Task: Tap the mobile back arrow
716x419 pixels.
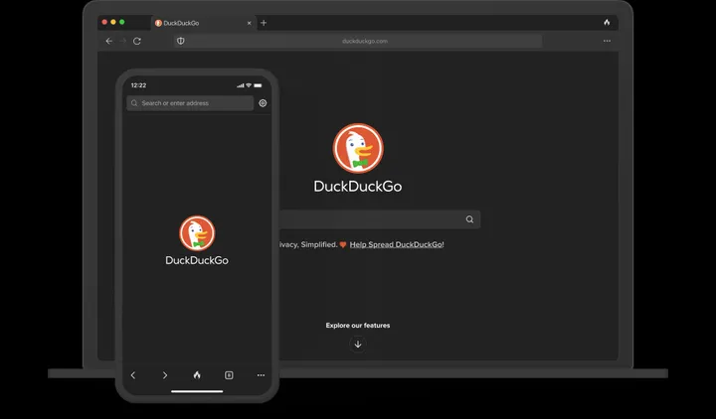Action: 133,375
